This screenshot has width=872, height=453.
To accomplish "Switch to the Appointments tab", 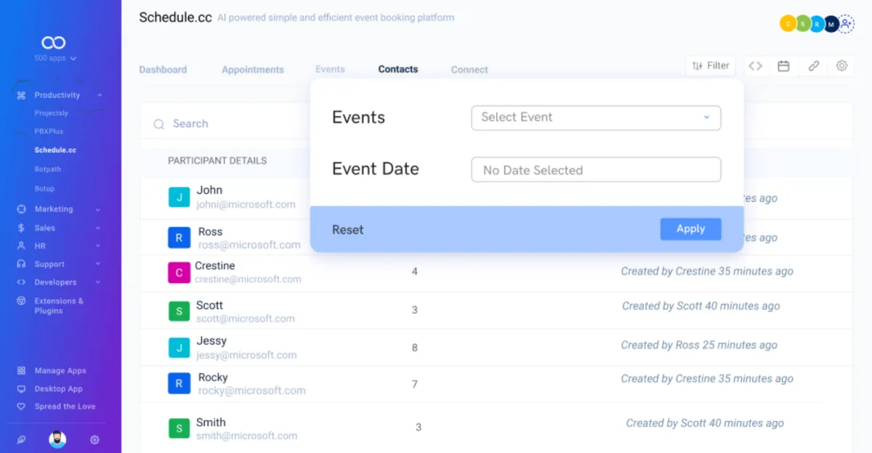I will click(252, 70).
